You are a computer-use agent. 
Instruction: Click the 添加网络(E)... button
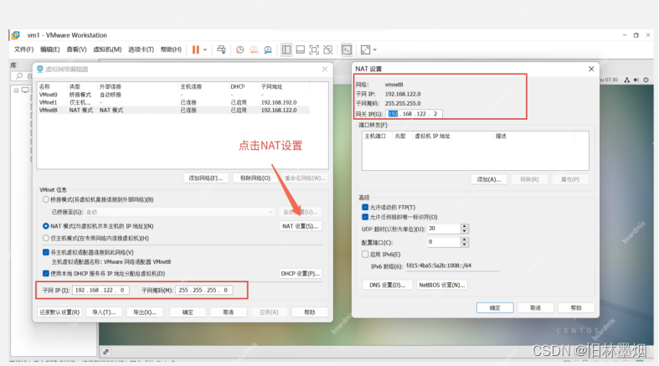click(205, 178)
